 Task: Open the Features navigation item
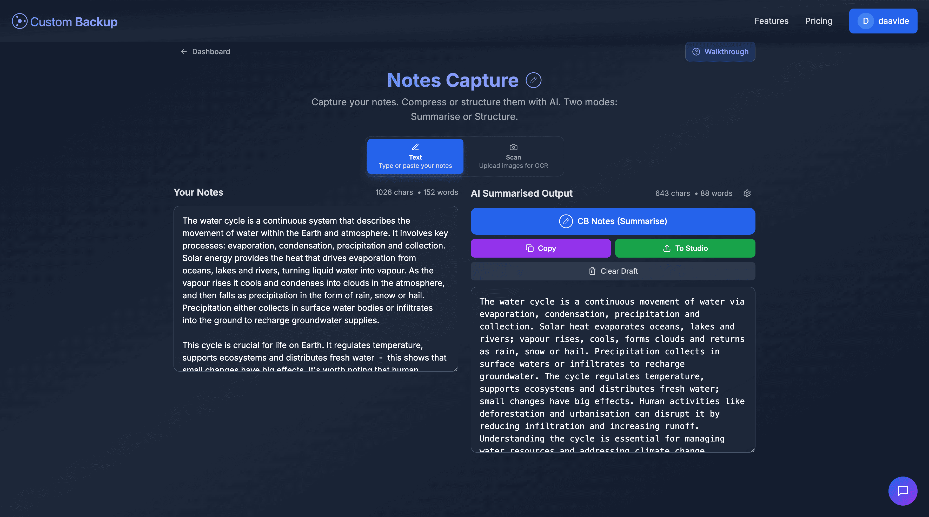771,21
